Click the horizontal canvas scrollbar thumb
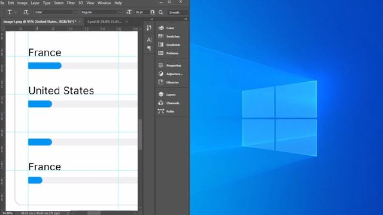 (94, 213)
